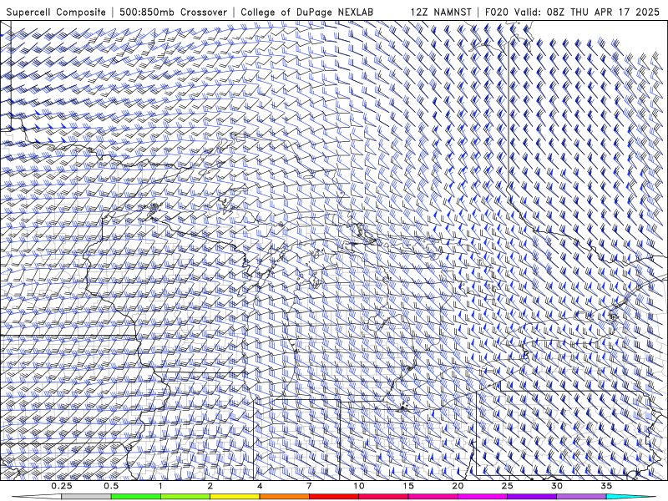Select the crimson 10–15 legend band
The image size is (668, 501).
point(383,497)
